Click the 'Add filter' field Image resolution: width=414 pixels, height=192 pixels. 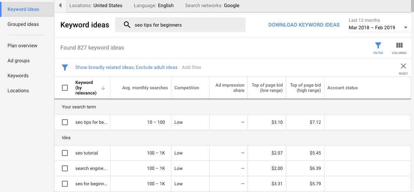coord(192,67)
